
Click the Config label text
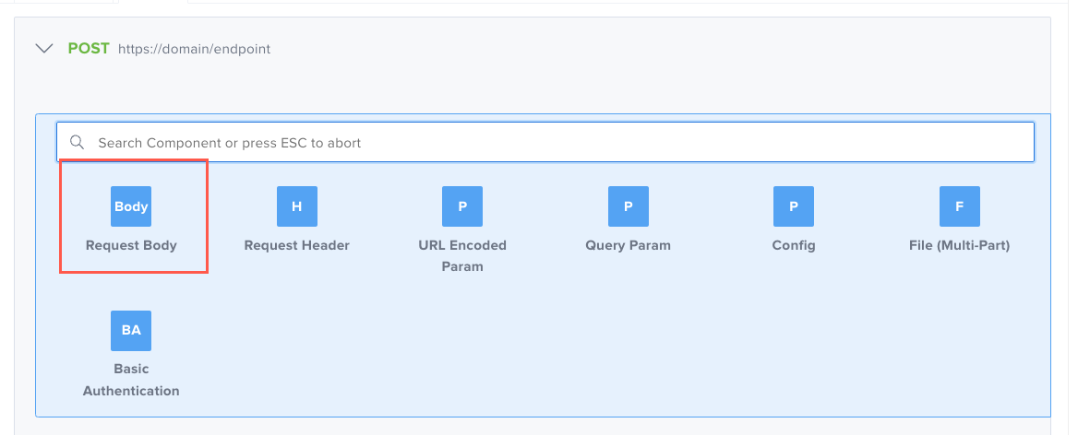coord(794,245)
